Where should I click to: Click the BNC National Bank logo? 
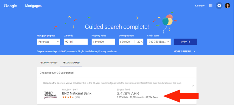click(50, 95)
